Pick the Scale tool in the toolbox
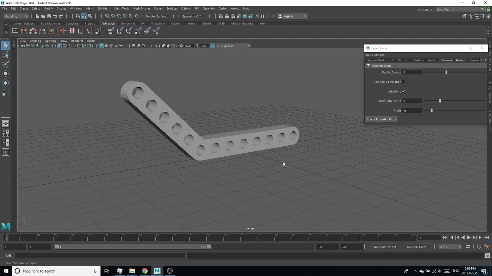The height and width of the screenshot is (276, 492). coord(5,92)
